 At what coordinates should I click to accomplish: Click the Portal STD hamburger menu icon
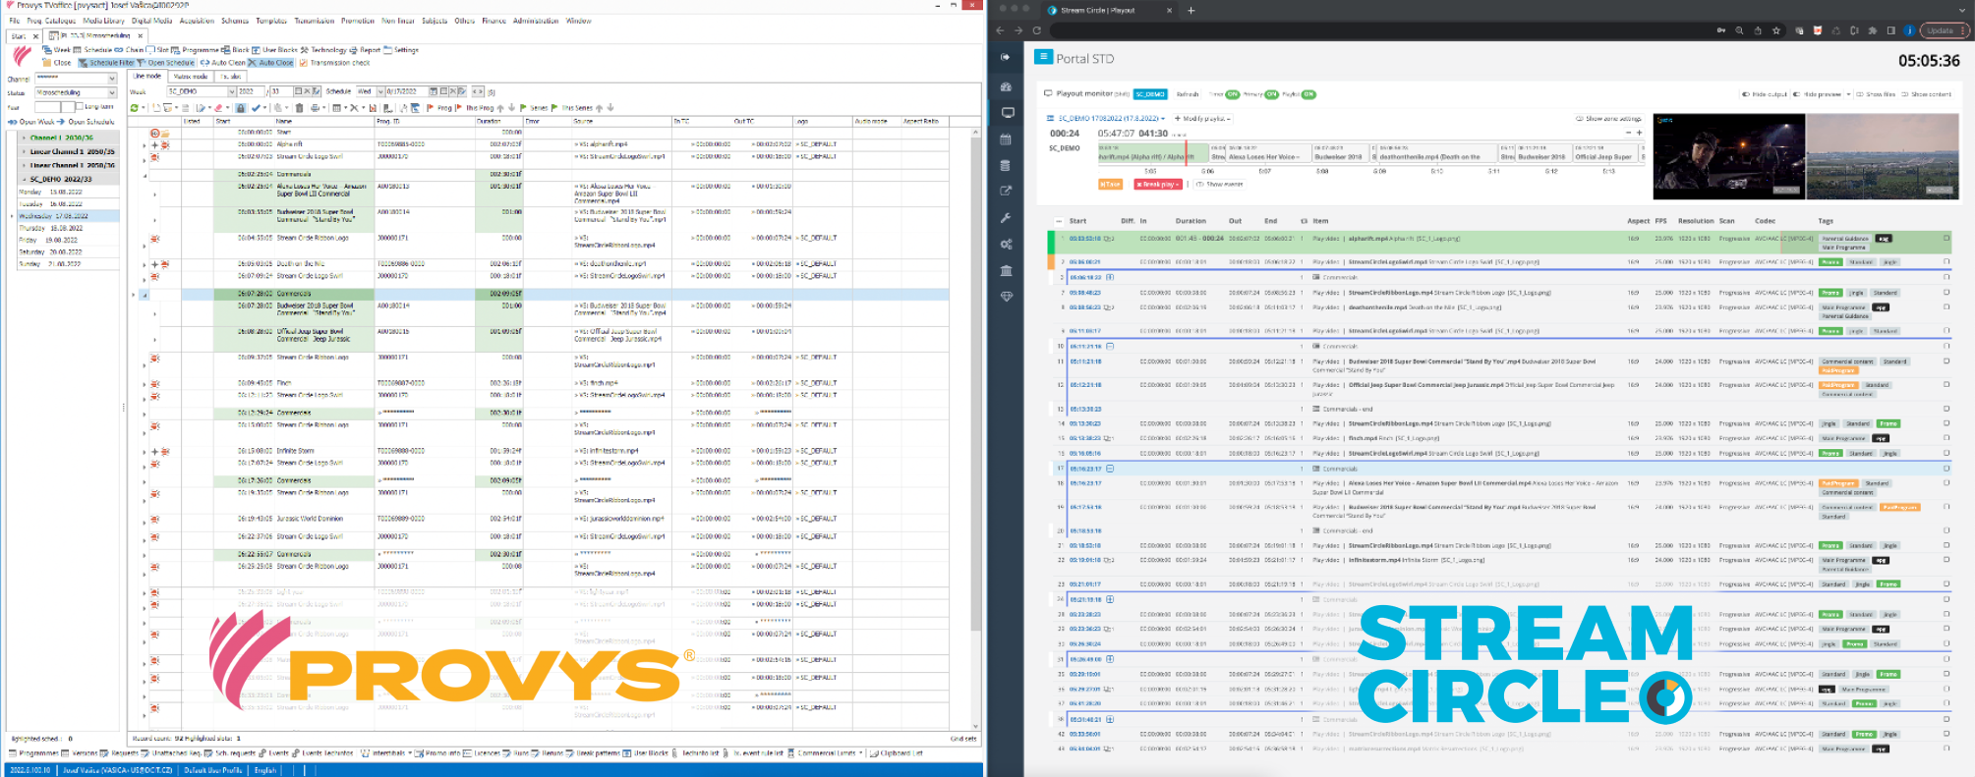1044,57
